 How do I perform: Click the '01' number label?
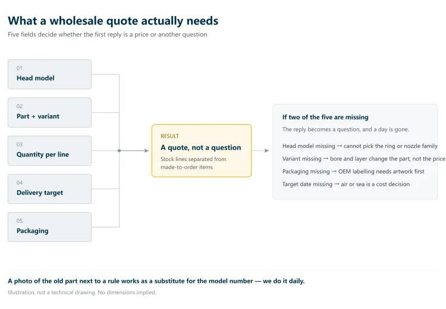click(x=20, y=68)
